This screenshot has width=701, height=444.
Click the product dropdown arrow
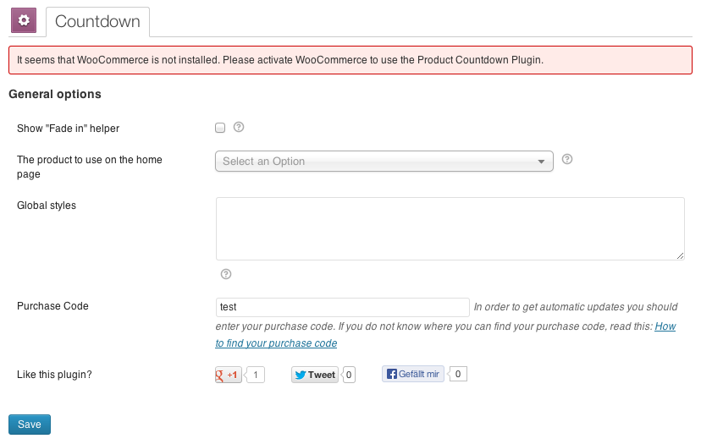tap(542, 162)
